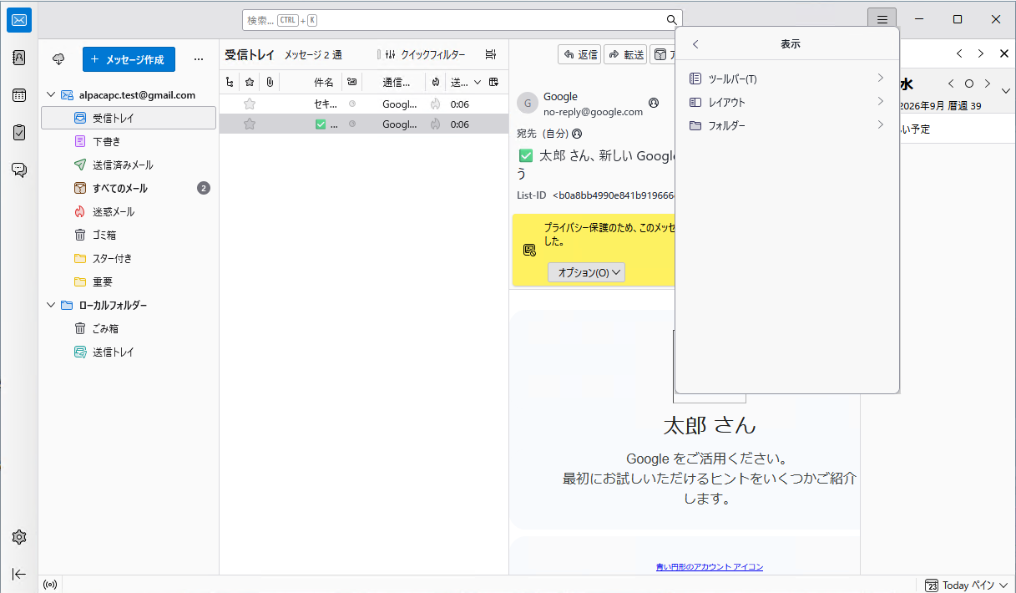This screenshot has width=1016, height=593.
Task: Select local ごみ箱 folder
Action: pos(129,328)
